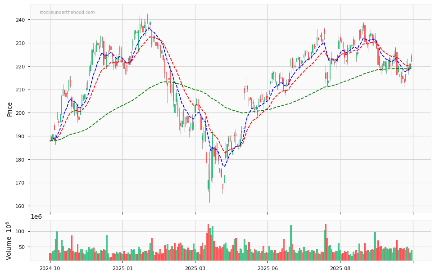Click the 1e6 scale multiplier text
The width and height of the screenshot is (435, 275).
click(36, 216)
